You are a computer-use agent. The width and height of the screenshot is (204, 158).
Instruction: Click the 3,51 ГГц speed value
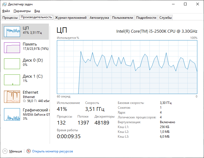[95, 109]
